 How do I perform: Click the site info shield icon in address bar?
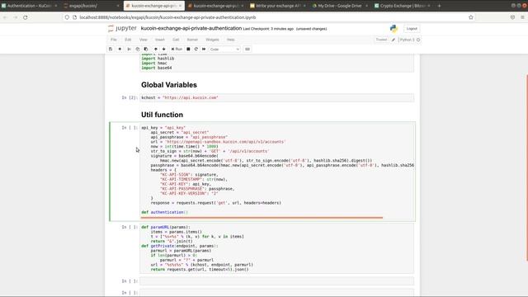pos(67,17)
